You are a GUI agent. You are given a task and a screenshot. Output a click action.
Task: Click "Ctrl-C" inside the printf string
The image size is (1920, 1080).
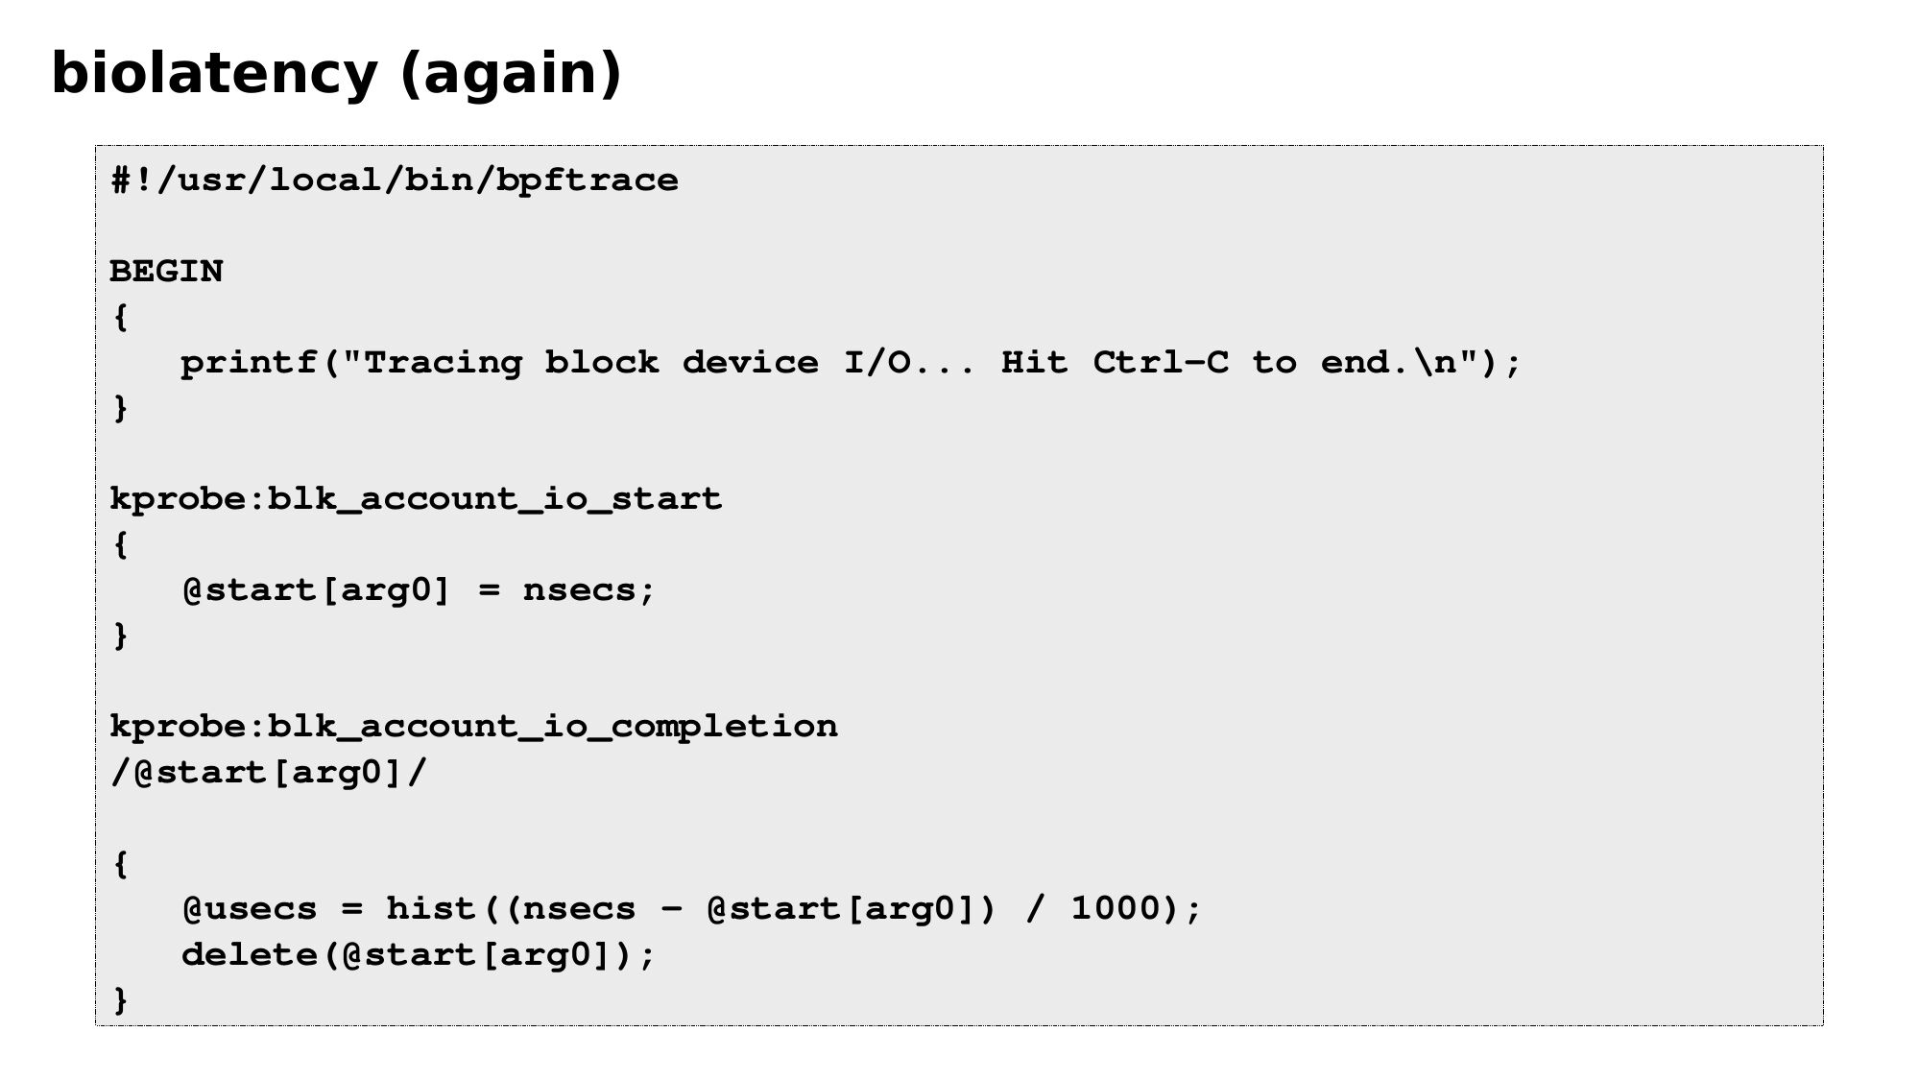[1160, 363]
